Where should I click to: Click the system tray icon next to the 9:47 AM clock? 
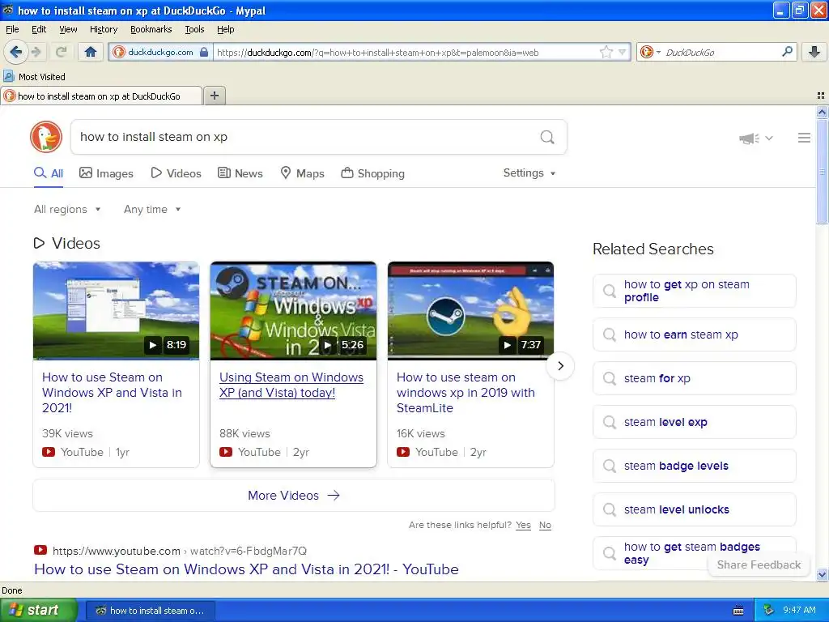pyautogui.click(x=768, y=610)
